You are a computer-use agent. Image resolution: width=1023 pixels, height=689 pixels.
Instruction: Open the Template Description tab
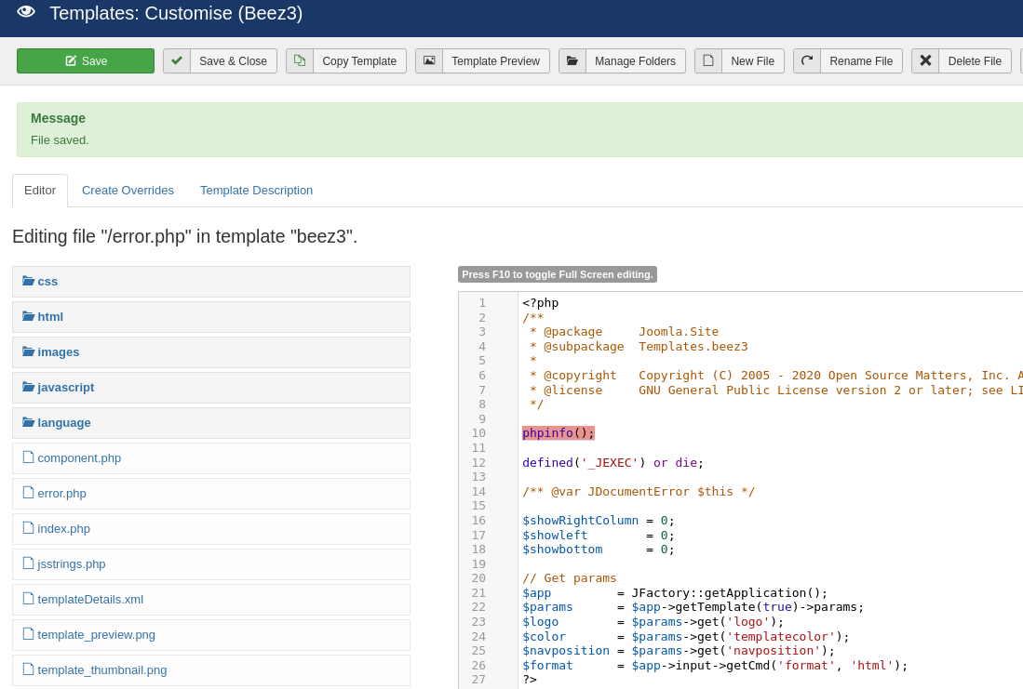click(256, 191)
